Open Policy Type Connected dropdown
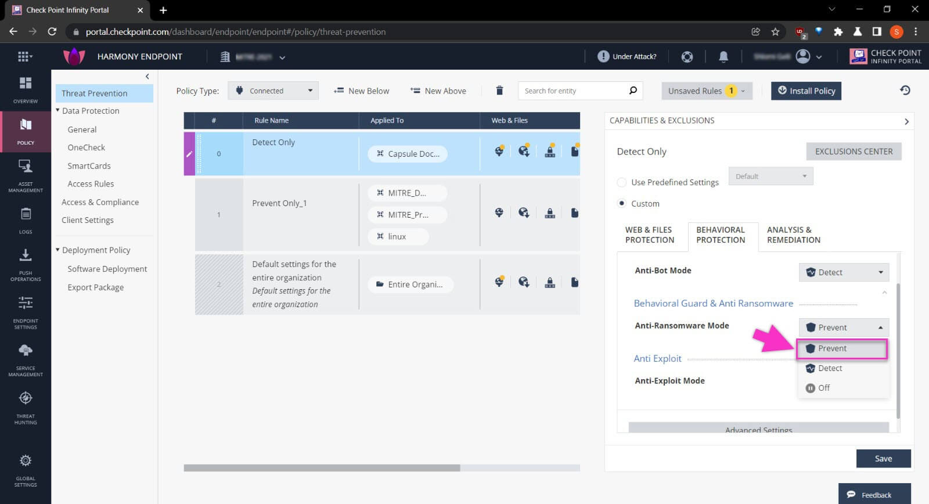 pos(273,91)
